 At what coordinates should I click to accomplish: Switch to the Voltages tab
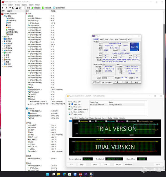91,118
